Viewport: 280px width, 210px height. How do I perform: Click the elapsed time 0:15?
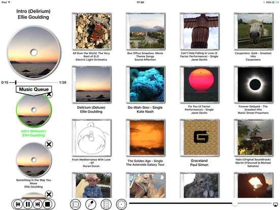tap(5, 83)
